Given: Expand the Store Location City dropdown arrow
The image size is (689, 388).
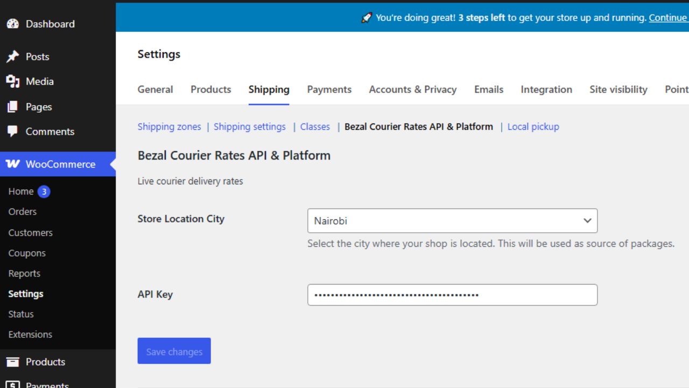Looking at the screenshot, I should [587, 221].
